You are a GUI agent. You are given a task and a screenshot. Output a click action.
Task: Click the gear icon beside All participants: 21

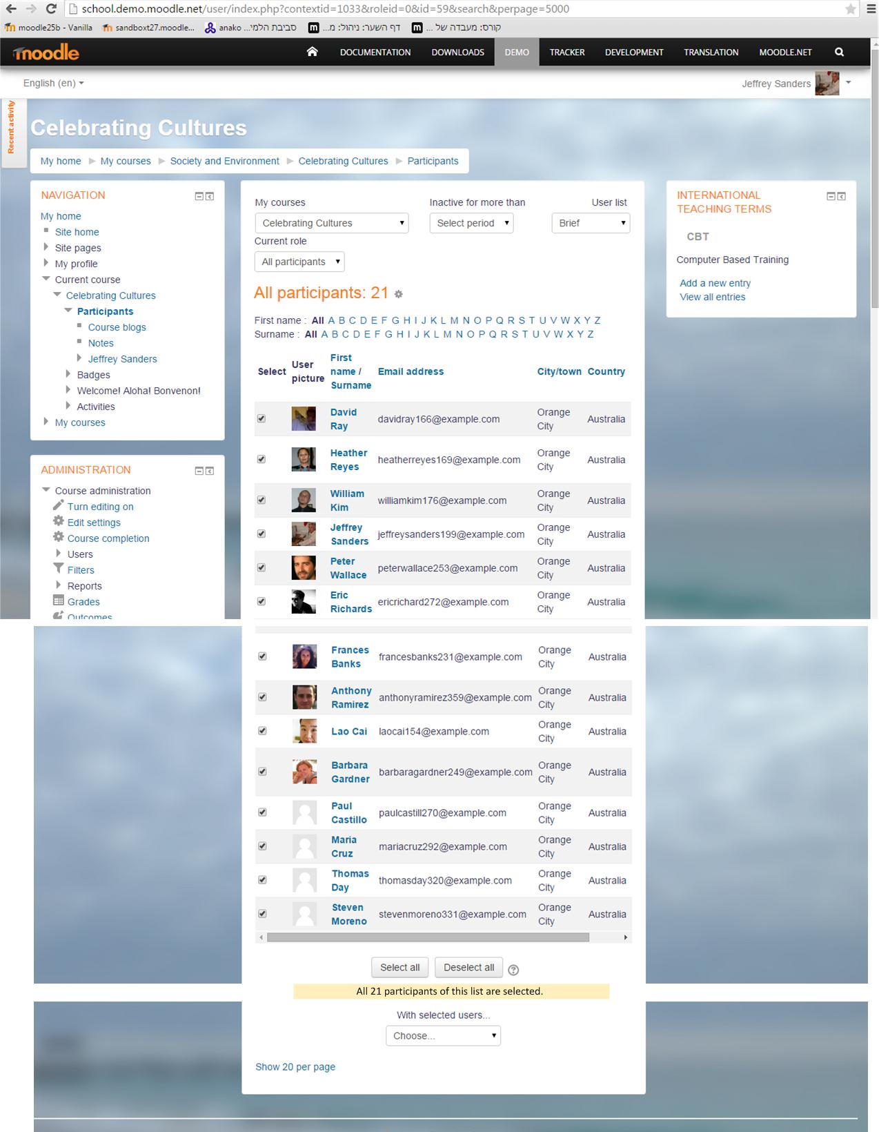click(398, 294)
